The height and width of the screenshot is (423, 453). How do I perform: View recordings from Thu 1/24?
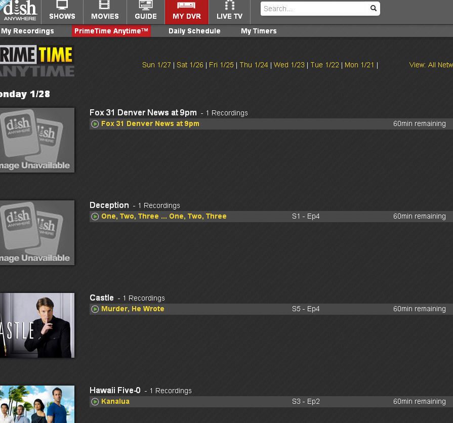(254, 65)
